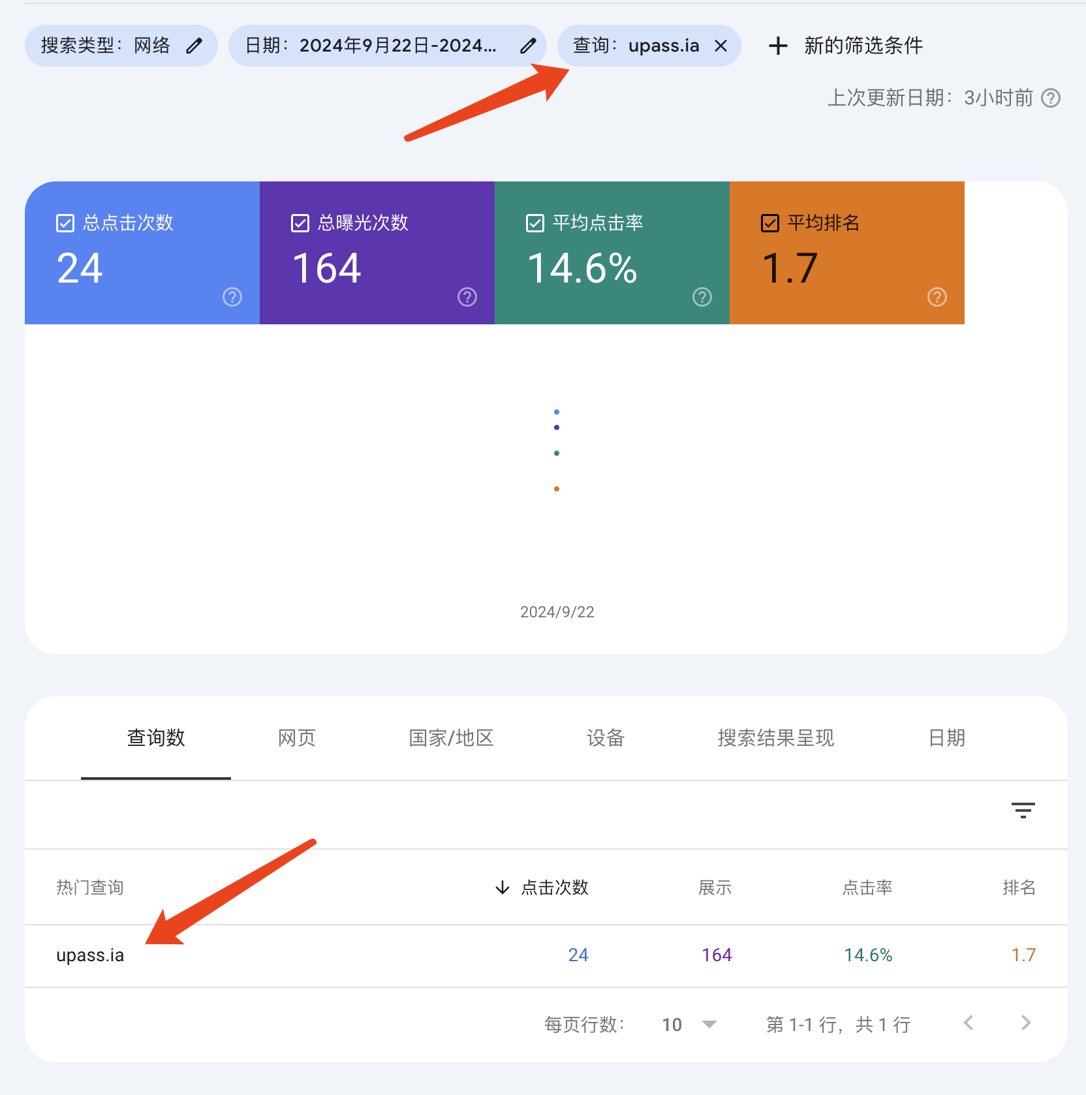Open help icon beside 上次更新日期
1086x1095 pixels.
tap(1051, 98)
